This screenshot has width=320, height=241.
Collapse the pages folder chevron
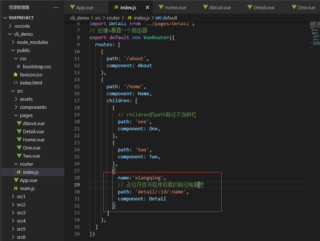pos(16,116)
